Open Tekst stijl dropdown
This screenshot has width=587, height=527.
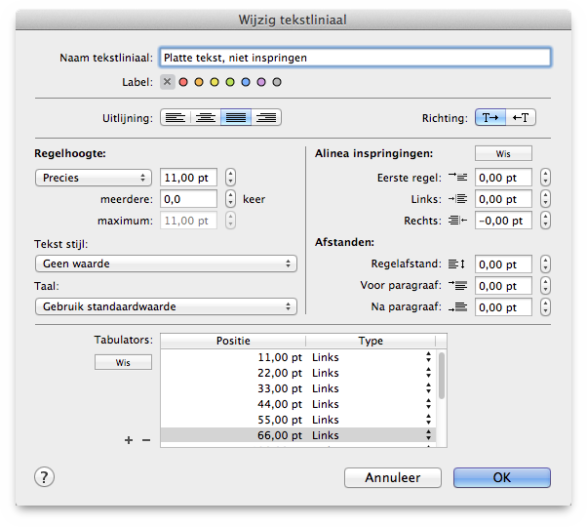click(x=166, y=263)
